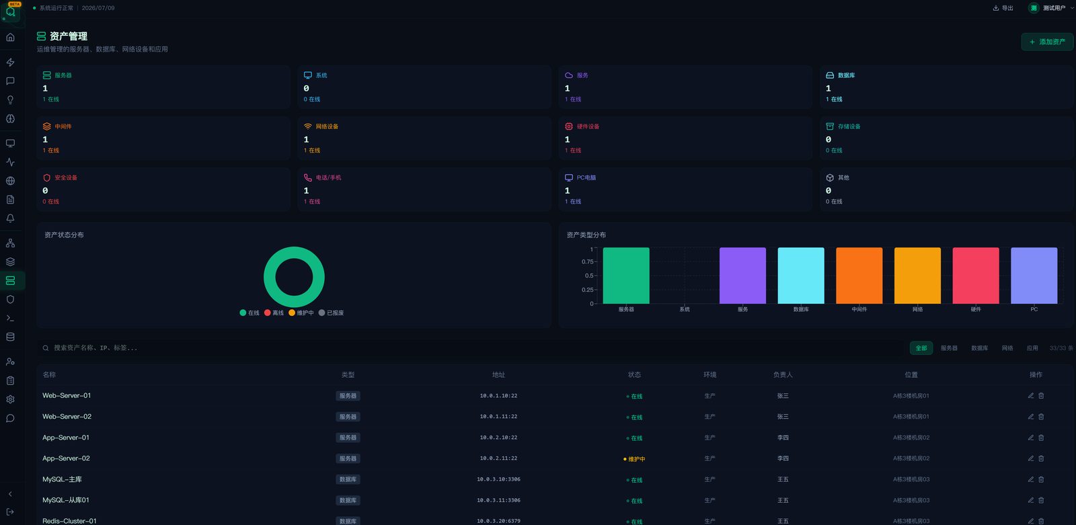Open the 测试用户 account dropdown
The image size is (1076, 525).
click(x=1051, y=8)
